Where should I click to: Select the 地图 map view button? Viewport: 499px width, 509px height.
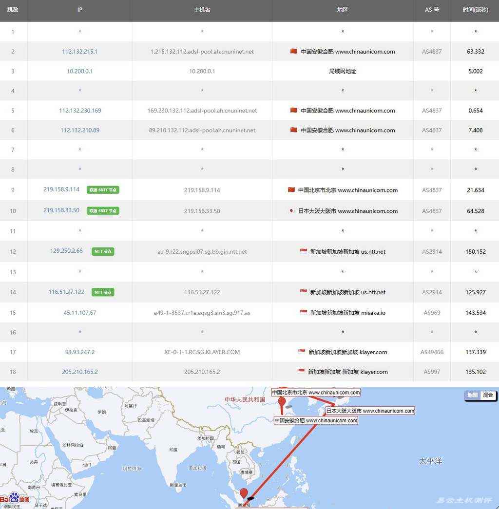pos(472,395)
